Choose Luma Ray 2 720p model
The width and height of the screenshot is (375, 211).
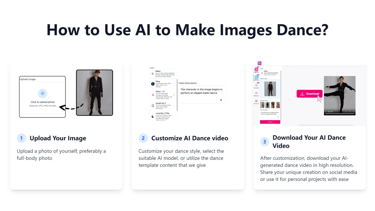tap(163, 116)
